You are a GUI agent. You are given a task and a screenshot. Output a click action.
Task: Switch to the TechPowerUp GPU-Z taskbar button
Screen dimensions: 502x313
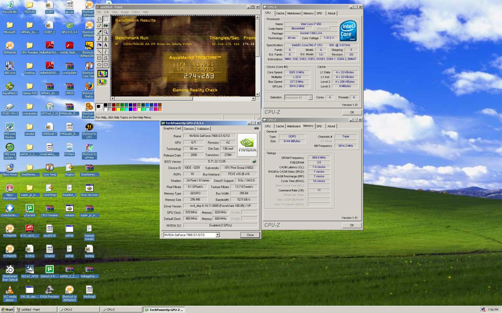(164, 310)
